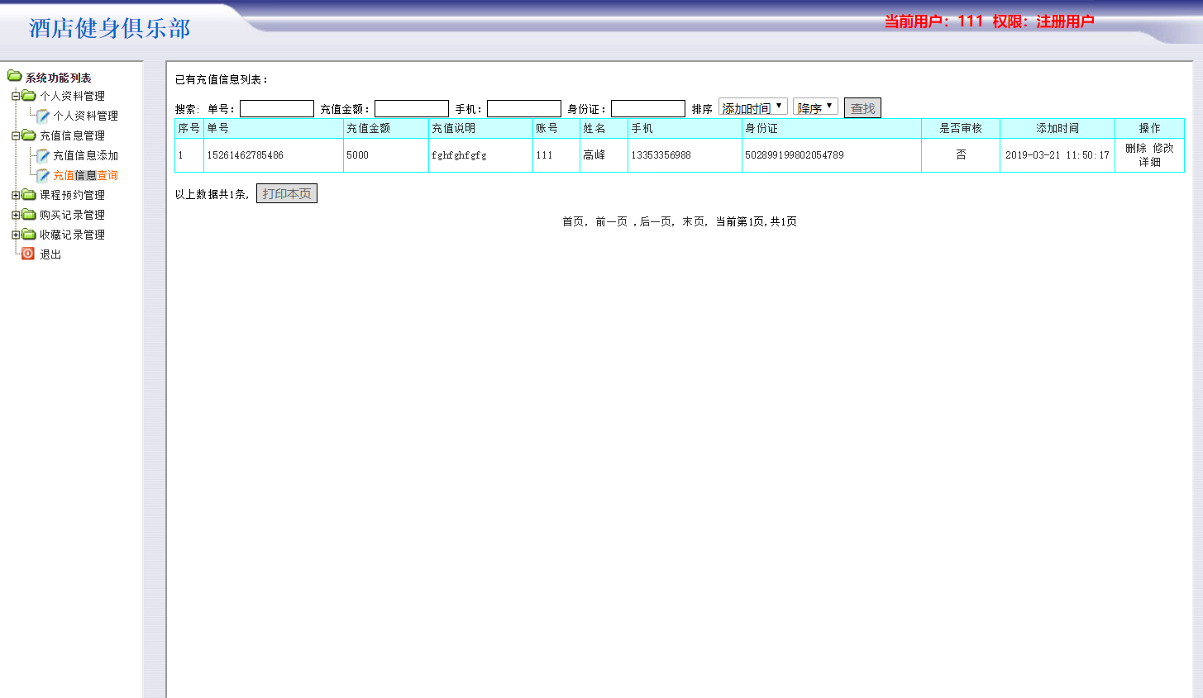The image size is (1203, 698).
Task: Expand the 购买记录管理 tree node
Action: pos(15,214)
